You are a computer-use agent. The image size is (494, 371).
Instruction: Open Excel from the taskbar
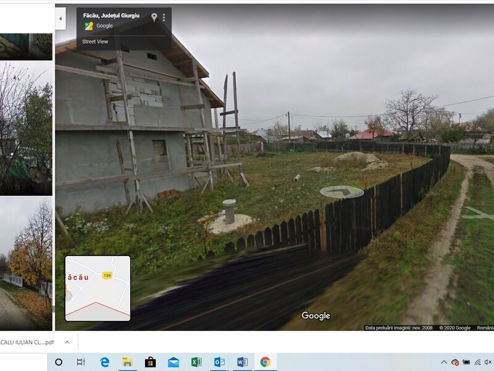pos(196,362)
